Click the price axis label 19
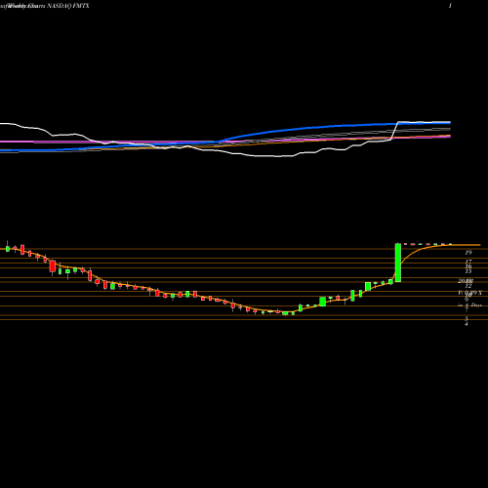 click(468, 252)
